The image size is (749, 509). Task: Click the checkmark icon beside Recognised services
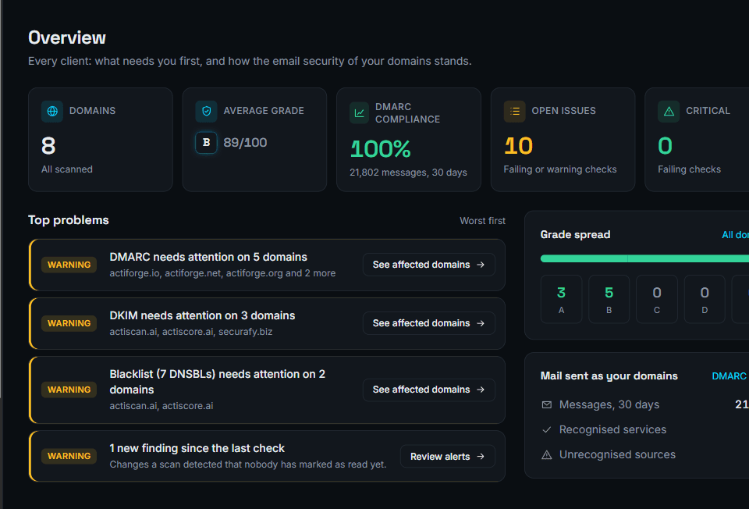click(x=546, y=429)
